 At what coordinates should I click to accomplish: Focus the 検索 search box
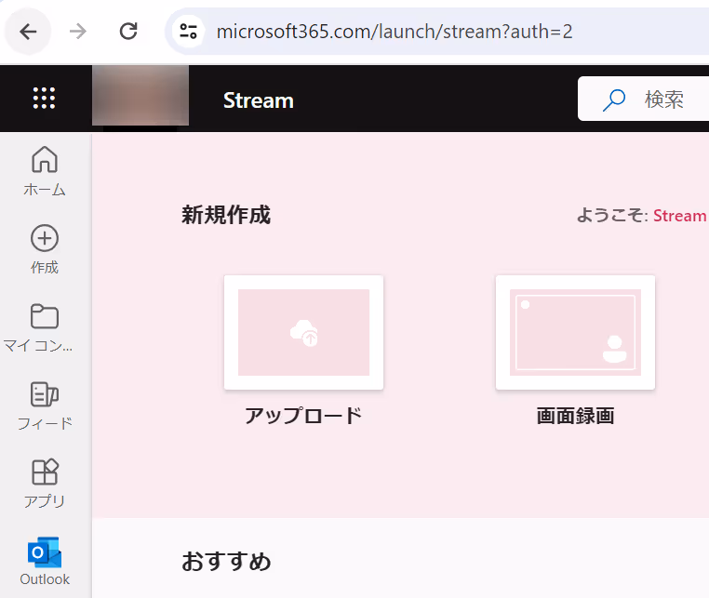tap(644, 99)
